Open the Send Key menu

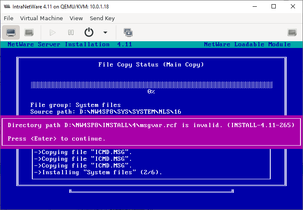(x=102, y=18)
